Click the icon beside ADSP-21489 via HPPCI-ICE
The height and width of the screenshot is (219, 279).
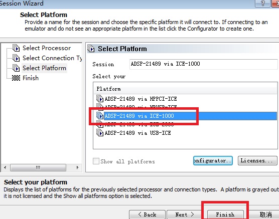pyautogui.click(x=100, y=99)
